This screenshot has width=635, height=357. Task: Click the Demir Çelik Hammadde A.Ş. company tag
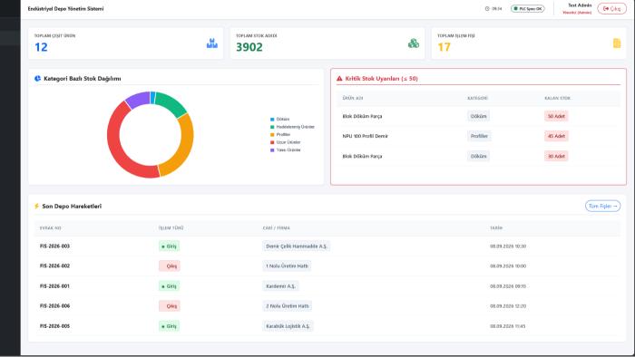tap(297, 246)
